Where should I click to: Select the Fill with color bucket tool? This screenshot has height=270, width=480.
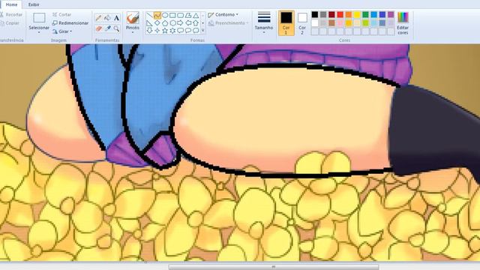tap(107, 18)
